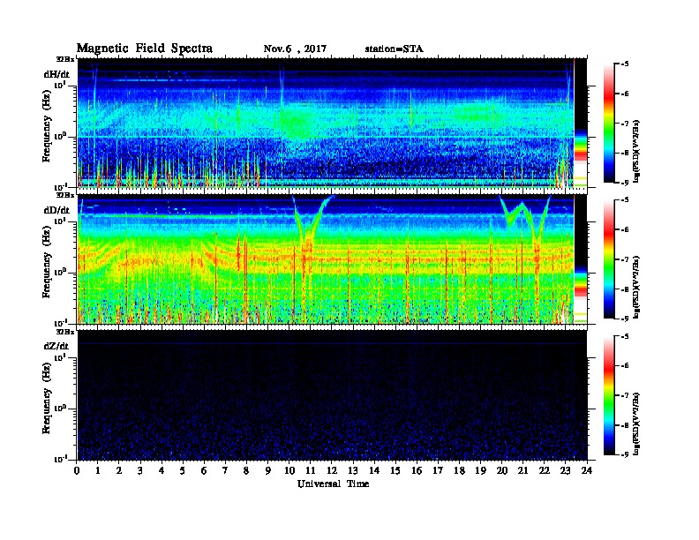Click the "-7" value on the dD/dt color scale
The height and width of the screenshot is (540, 699).
pyautogui.click(x=625, y=259)
